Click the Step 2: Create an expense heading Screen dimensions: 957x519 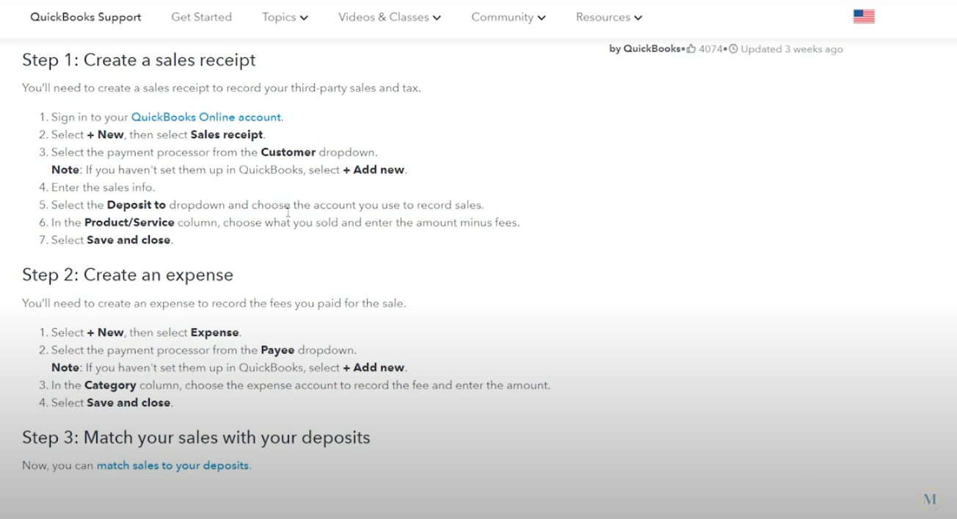(128, 275)
